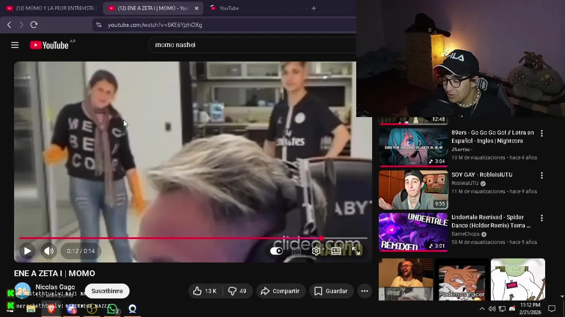Open the 'Podemos hacer' cat Shorts thumbnail
The image size is (565, 317).
pyautogui.click(x=462, y=280)
